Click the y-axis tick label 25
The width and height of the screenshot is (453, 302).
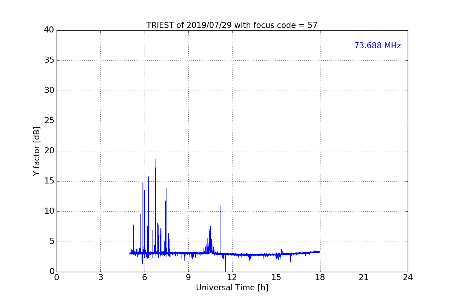[x=49, y=121]
